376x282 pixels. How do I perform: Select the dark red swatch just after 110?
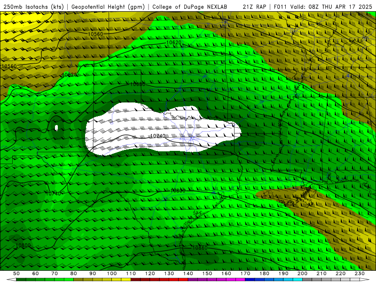pyautogui.click(x=135, y=280)
